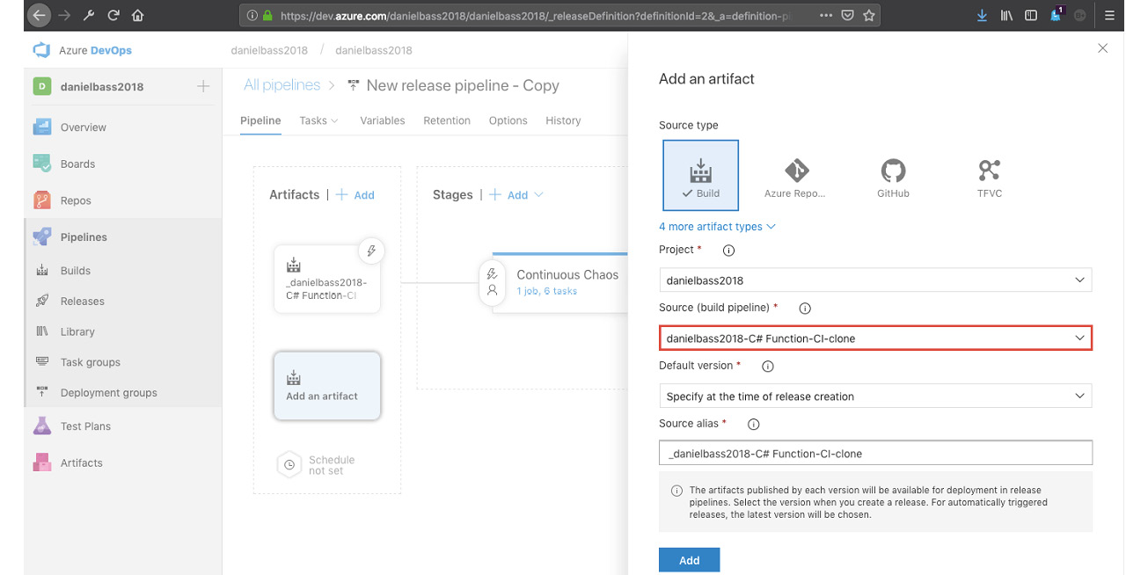Viewport: 1148px width, 575px height.
Task: Open pre-deployment conditions on Continuous Chaos stage
Action: 492,282
